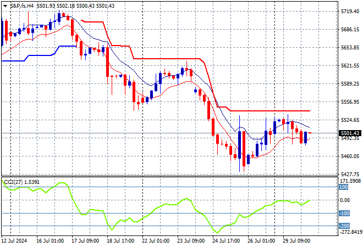Click the 5427.75 price axis label

point(350,174)
